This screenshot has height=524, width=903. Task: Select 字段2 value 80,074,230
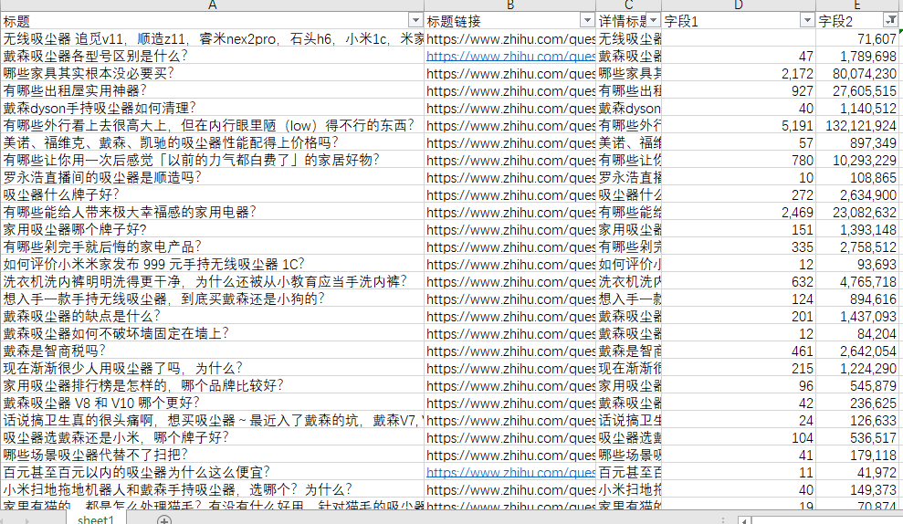click(857, 74)
